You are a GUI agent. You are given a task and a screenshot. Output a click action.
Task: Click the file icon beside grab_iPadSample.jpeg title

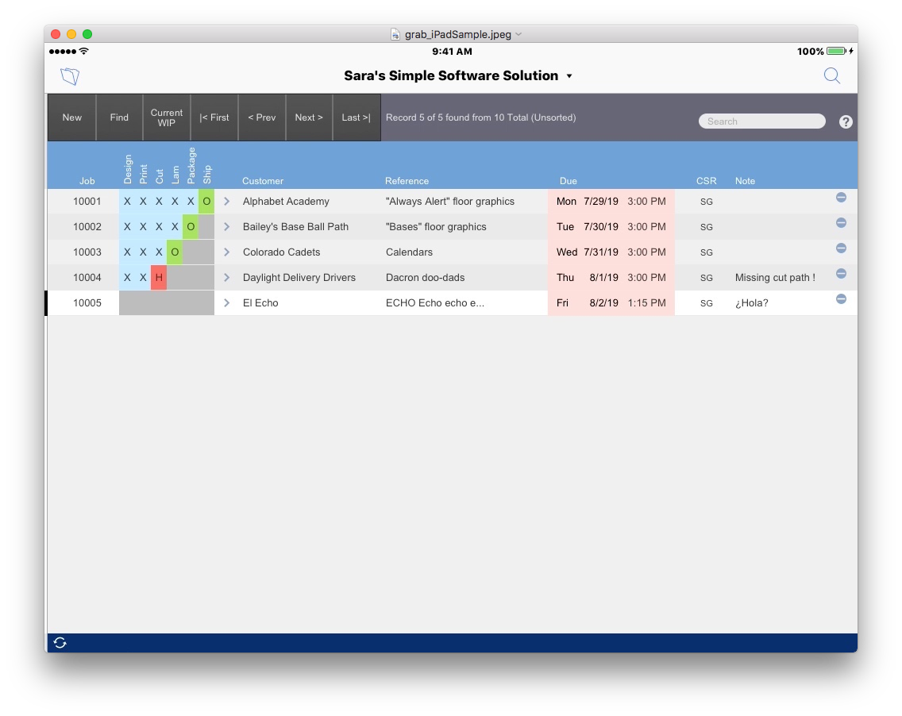pos(395,34)
